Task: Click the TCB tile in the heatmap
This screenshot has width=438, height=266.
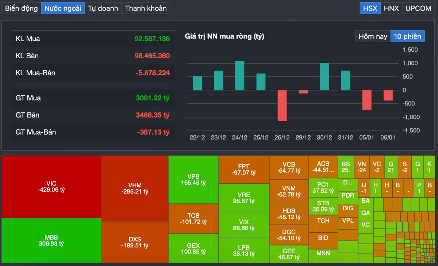Action: pyautogui.click(x=193, y=219)
